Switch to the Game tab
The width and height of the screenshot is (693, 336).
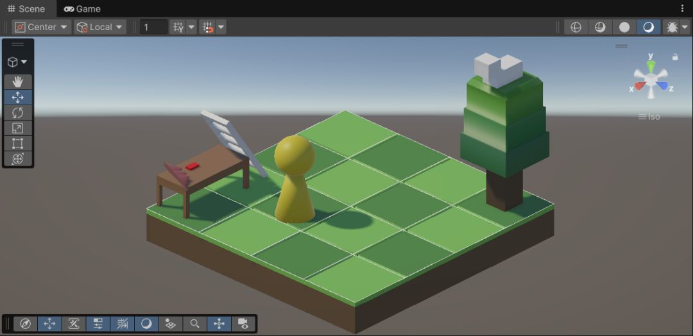82,9
